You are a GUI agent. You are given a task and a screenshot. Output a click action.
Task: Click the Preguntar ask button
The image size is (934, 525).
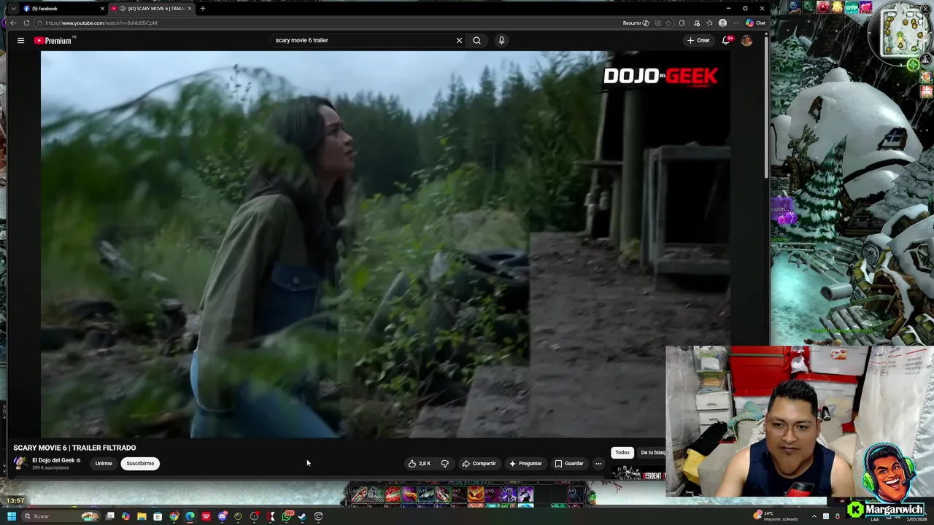pos(525,464)
